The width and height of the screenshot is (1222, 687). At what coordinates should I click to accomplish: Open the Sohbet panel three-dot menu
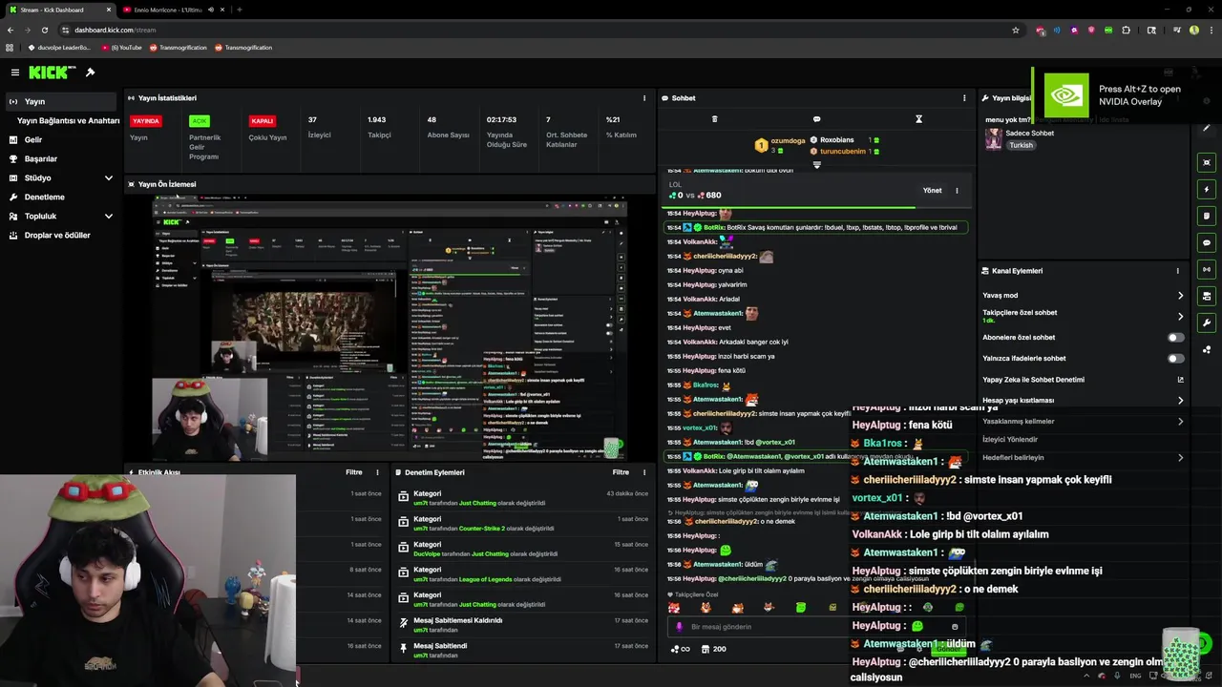click(964, 98)
